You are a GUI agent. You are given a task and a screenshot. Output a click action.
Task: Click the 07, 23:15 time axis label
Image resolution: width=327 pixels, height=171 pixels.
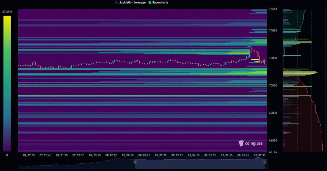coord(95,155)
